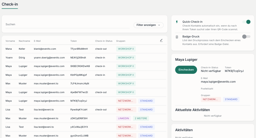The image size is (256, 138).
Task: Select the Check-in tab
Action: click(10, 5)
